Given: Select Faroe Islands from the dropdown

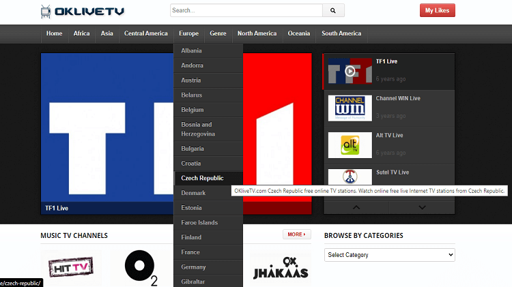Looking at the screenshot, I should (x=208, y=222).
